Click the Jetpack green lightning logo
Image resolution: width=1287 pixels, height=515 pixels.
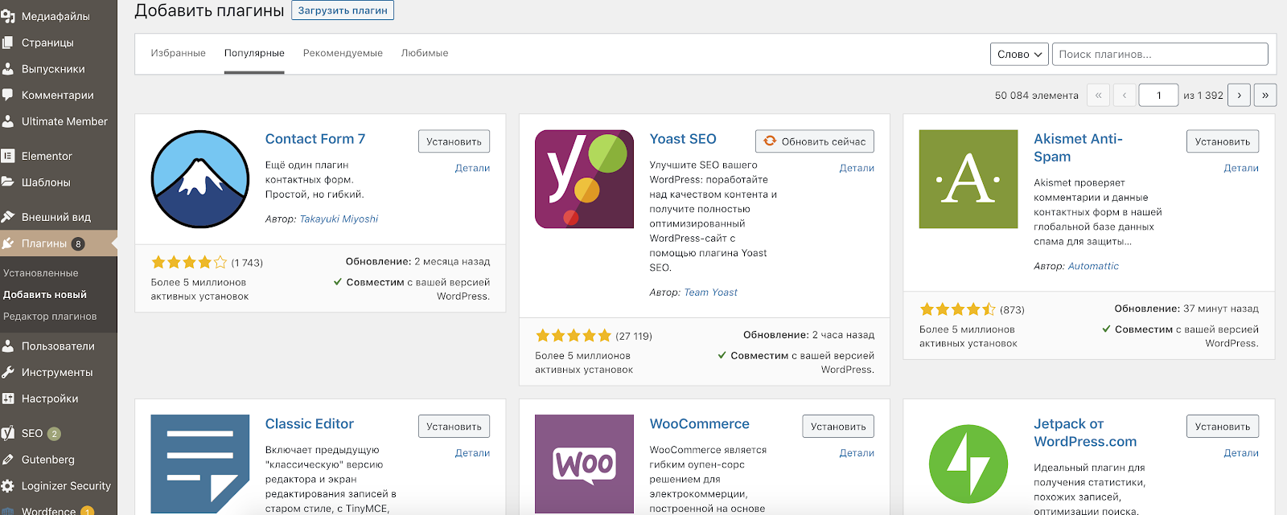pos(968,464)
